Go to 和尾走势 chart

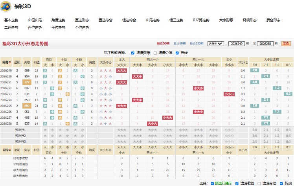(x=153, y=20)
